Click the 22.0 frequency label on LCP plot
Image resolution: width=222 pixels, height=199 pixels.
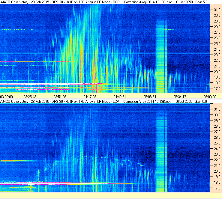[x=217, y=160]
